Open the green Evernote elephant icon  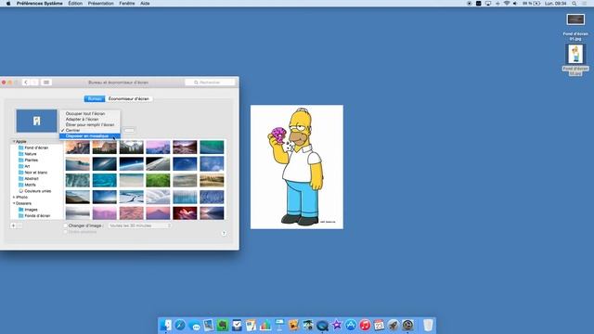[x=223, y=325]
